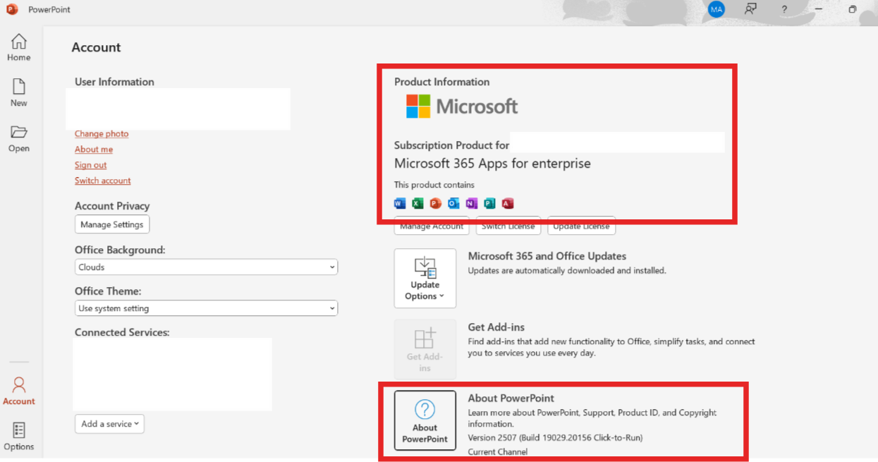
Task: Click the Change photo link
Action: (x=102, y=134)
